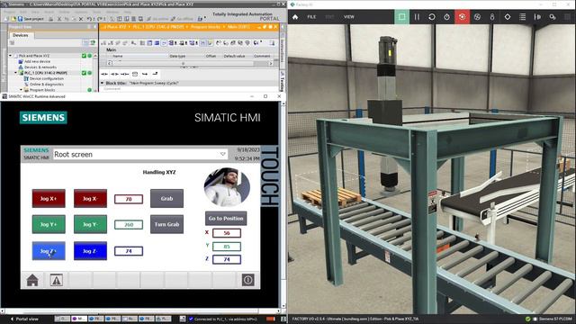Collapse the PLC_1 CPU tree node
The image size is (576, 324).
click(x=16, y=73)
